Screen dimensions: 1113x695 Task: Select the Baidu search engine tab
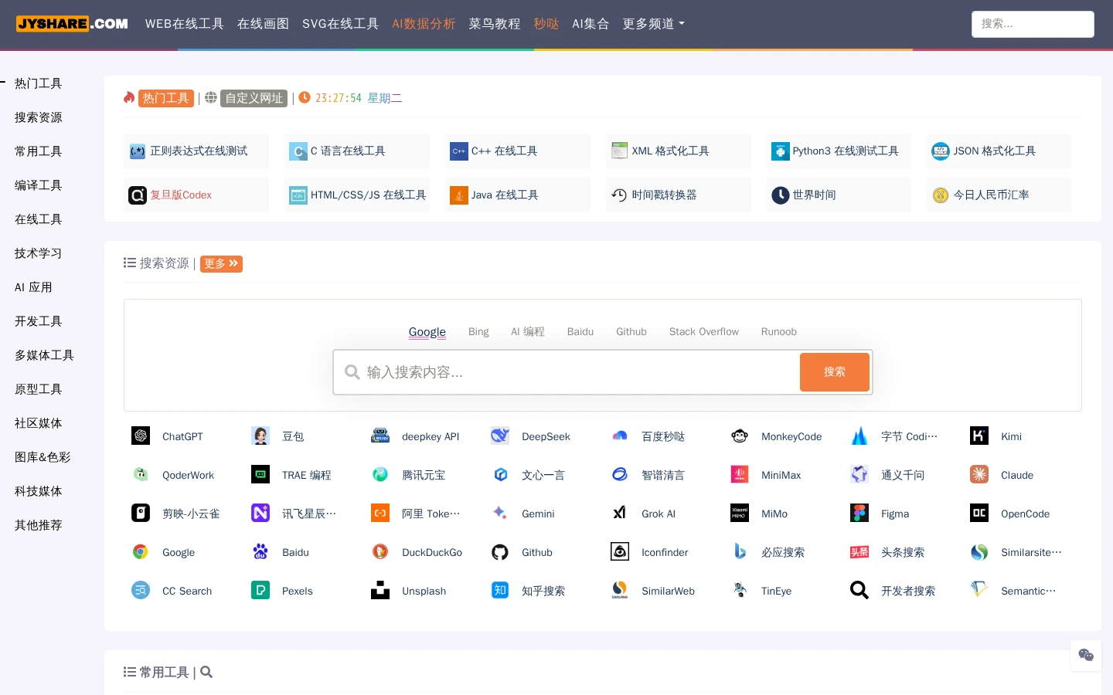580,331
